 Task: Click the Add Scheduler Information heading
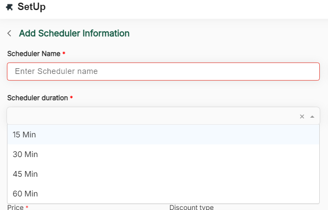(74, 33)
